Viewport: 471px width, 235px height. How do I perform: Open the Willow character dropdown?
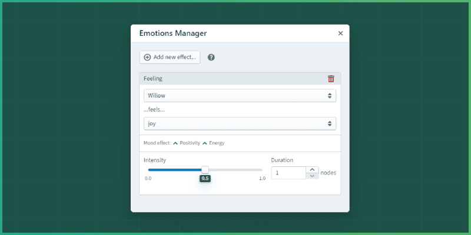[240, 95]
